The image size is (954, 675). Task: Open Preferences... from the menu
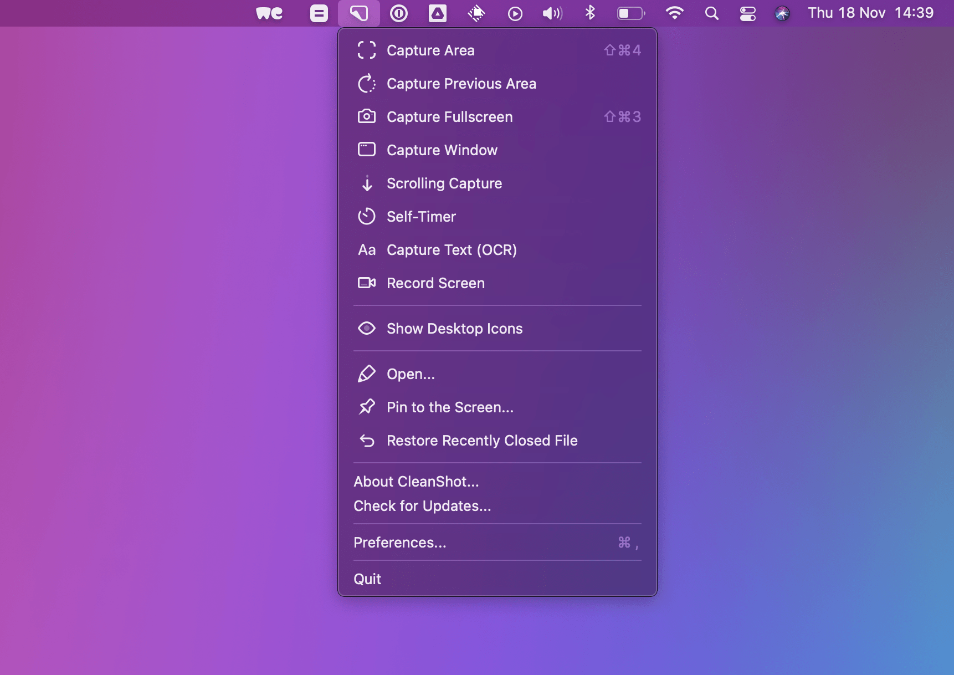pyautogui.click(x=497, y=543)
